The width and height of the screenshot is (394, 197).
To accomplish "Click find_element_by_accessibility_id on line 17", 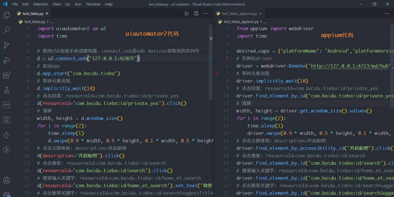I will [300, 148].
